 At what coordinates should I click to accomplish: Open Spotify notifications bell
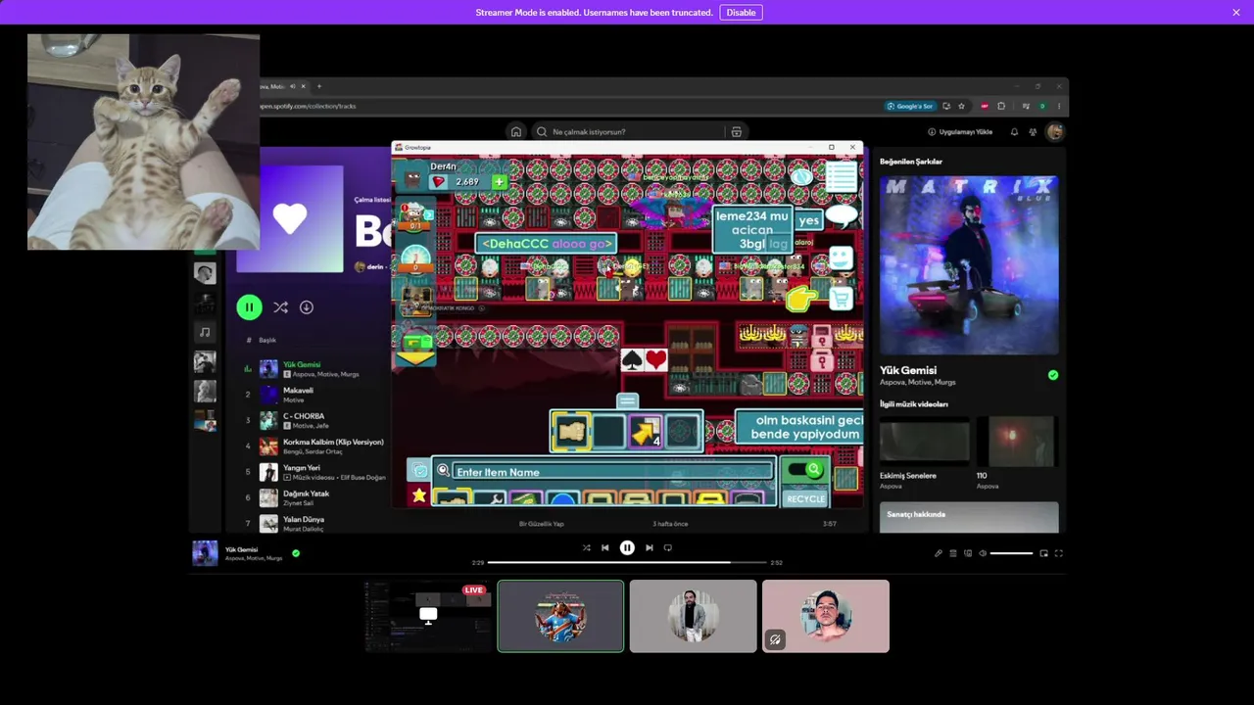(x=1014, y=131)
